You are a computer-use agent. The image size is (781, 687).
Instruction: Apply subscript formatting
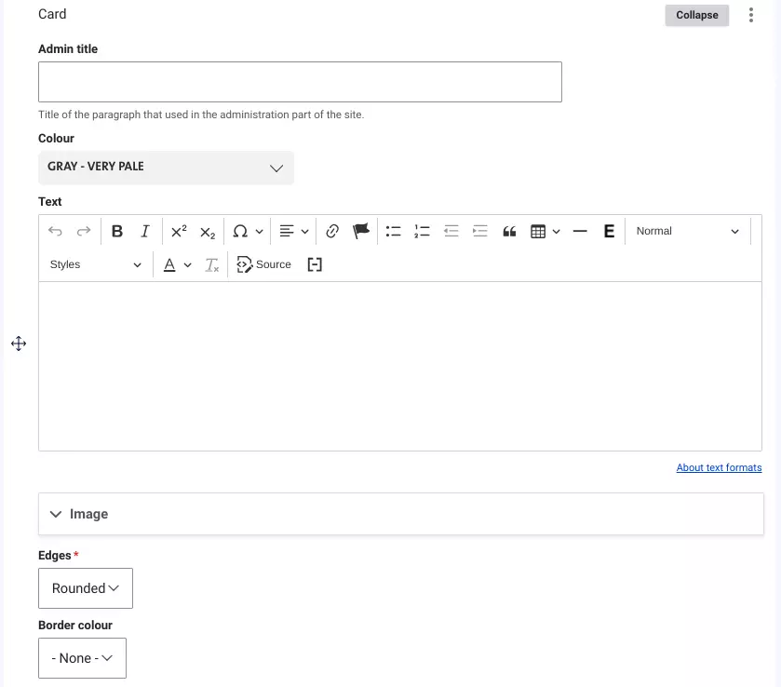pyautogui.click(x=206, y=231)
